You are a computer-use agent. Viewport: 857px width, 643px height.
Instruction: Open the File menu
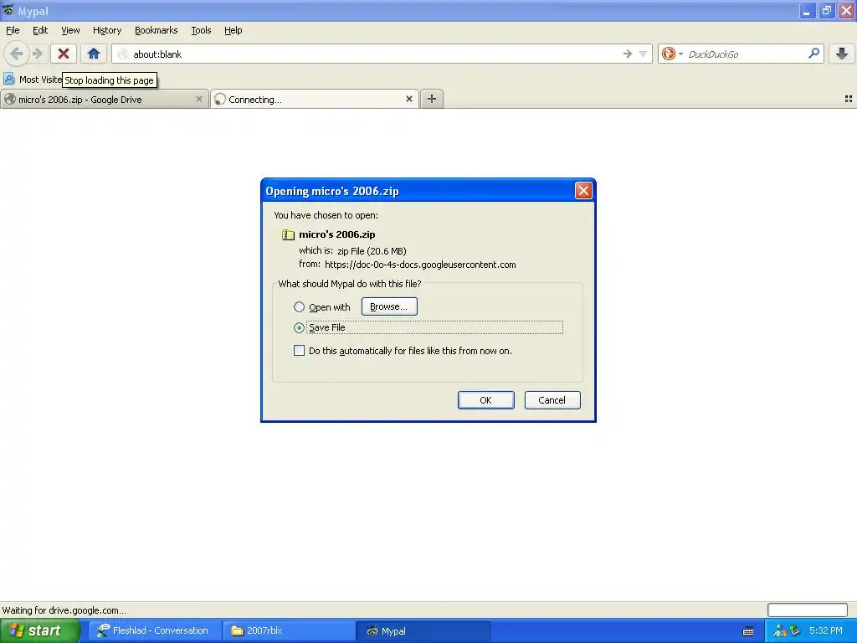13,30
